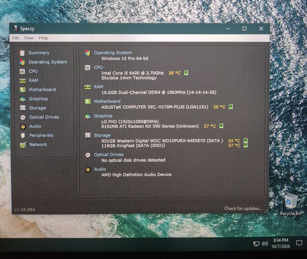Click the 24 °C drive temperature indicator icon
Screen dimensions: 307x259
[246, 140]
